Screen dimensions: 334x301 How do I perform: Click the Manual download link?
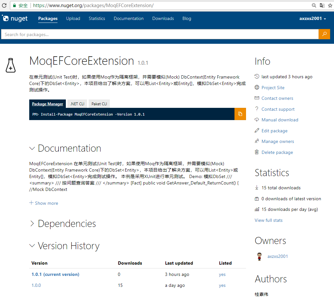tap(280, 120)
